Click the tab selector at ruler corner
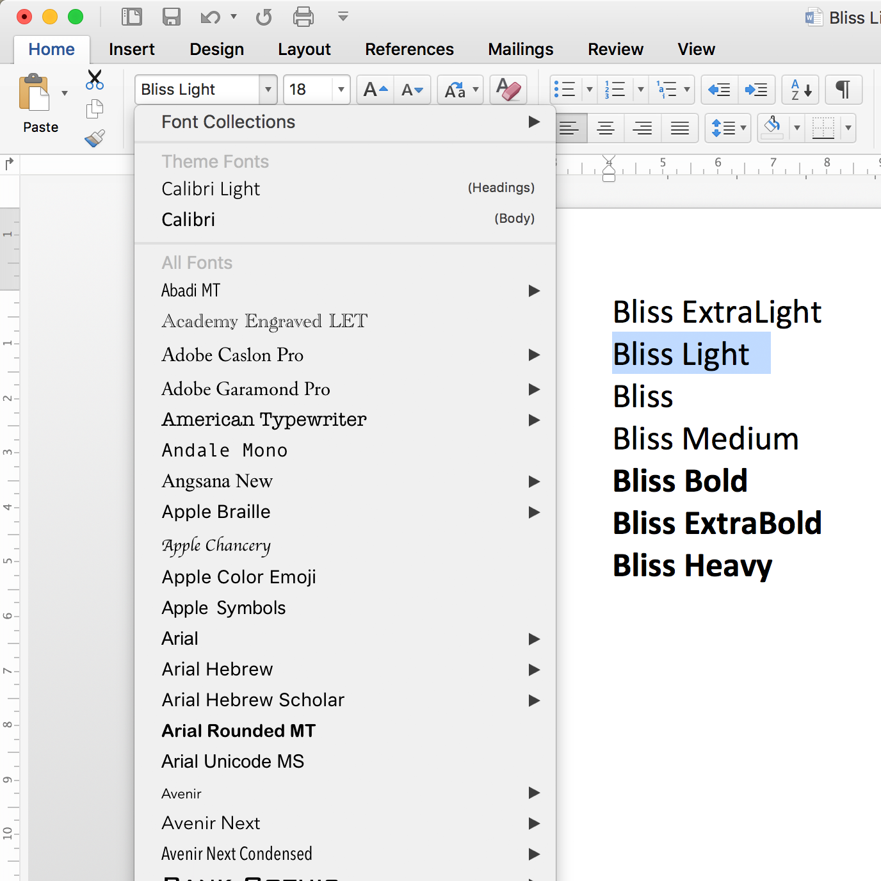This screenshot has height=881, width=881. coord(9,164)
